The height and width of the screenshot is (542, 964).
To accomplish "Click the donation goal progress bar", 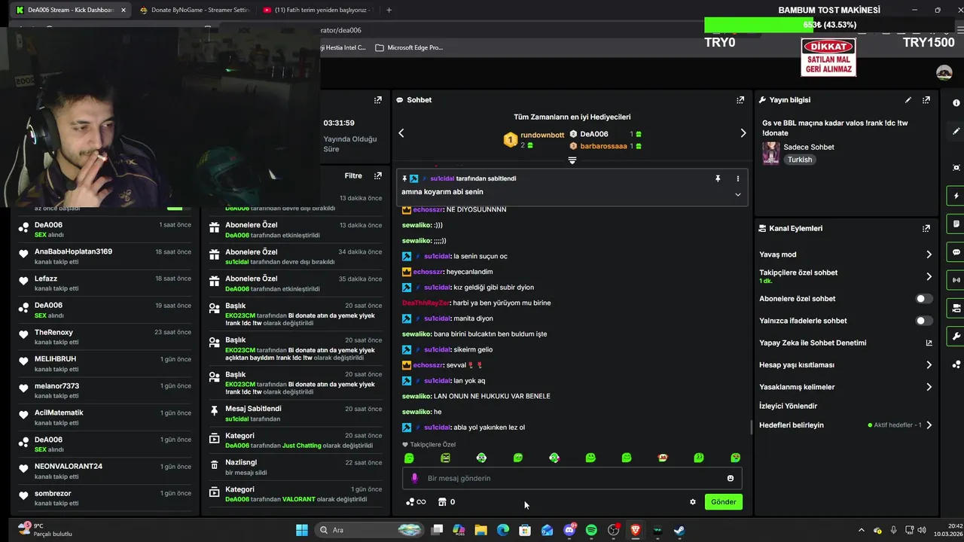I will tap(831, 25).
